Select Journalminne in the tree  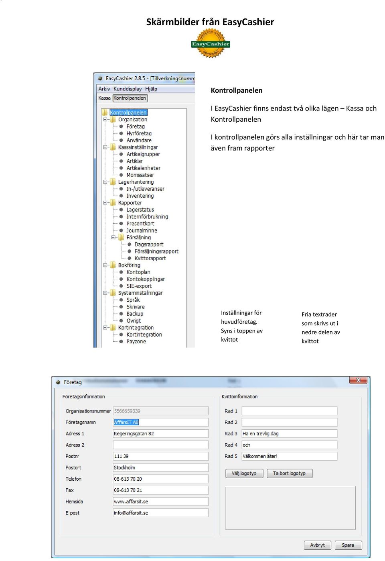pyautogui.click(x=142, y=231)
